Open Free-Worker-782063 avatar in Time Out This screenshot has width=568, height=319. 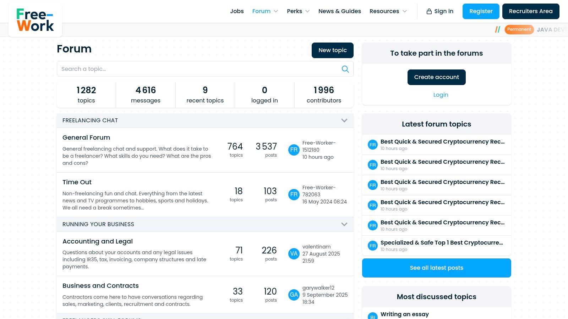(x=294, y=195)
